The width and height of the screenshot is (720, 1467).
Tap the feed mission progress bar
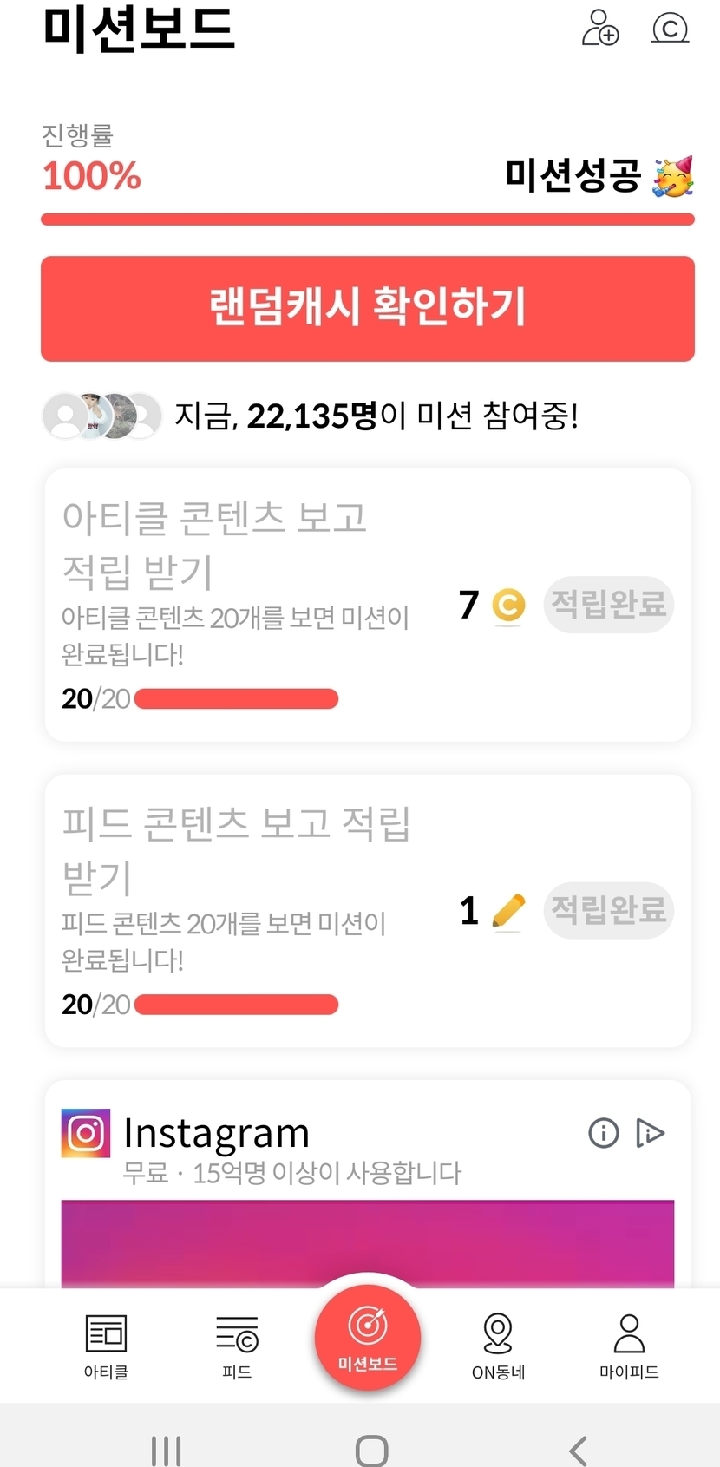point(236,1005)
